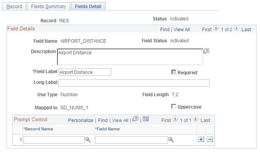Click the Use Type value Number

coord(69,95)
